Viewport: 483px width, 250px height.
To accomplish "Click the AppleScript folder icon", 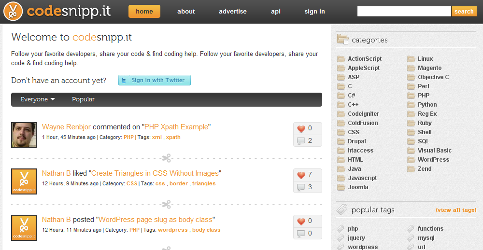I will (x=341, y=68).
